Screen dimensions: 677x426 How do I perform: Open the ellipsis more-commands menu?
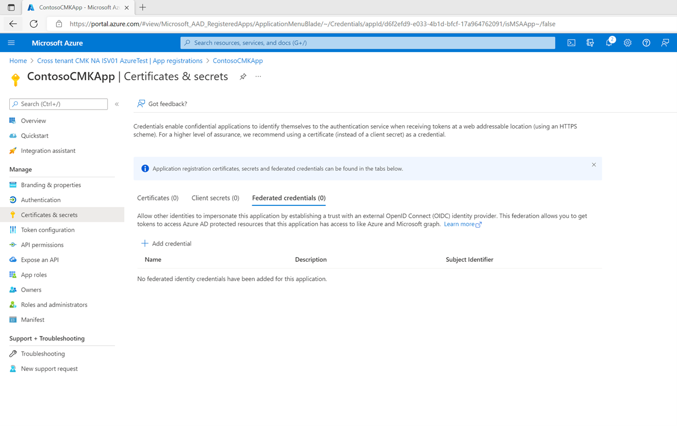(x=258, y=77)
